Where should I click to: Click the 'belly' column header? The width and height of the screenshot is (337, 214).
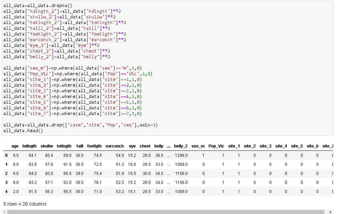(x=159, y=146)
